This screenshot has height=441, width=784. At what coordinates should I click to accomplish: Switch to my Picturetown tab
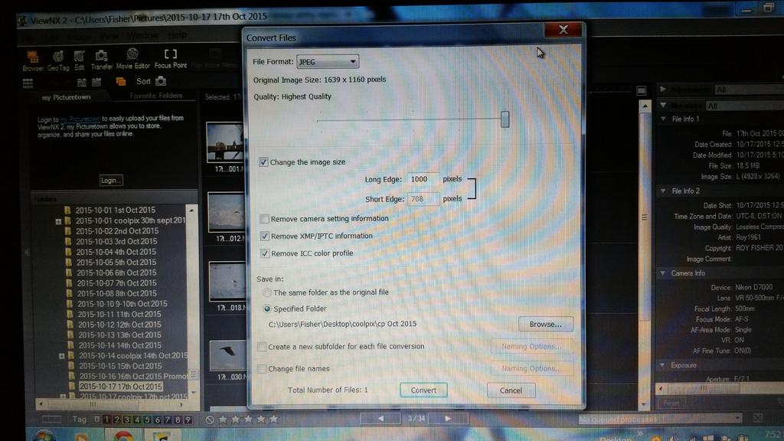click(x=67, y=97)
